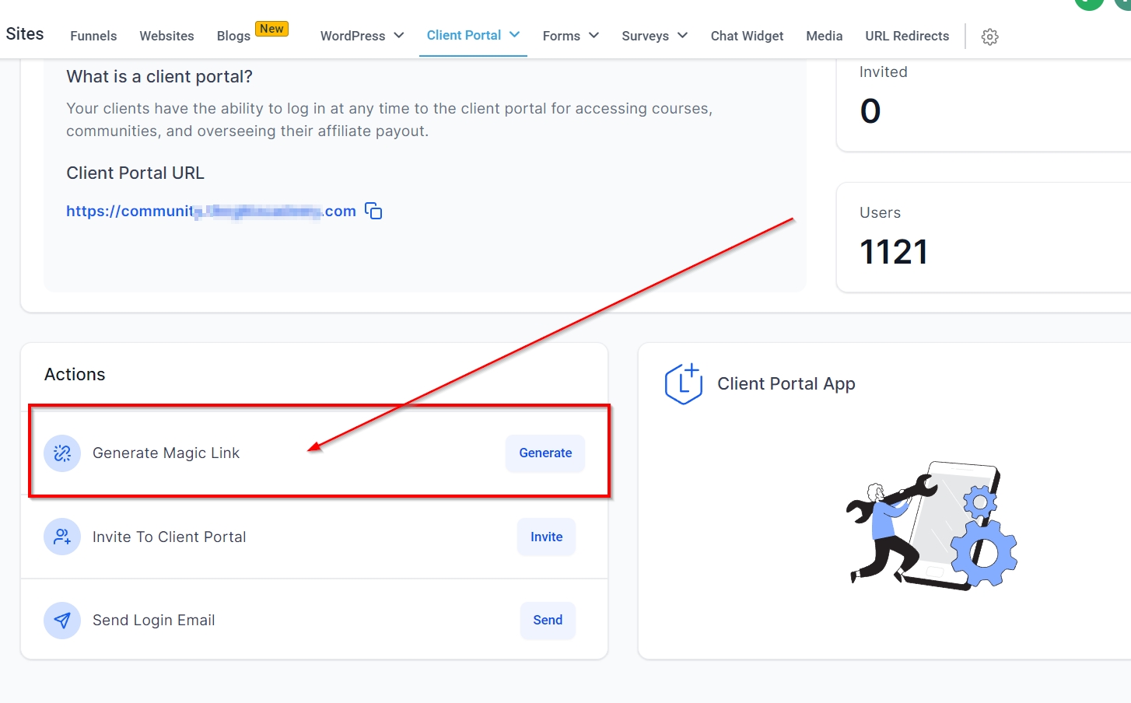Image resolution: width=1131 pixels, height=703 pixels.
Task: Open the client portal community URL link
Action: pos(210,212)
